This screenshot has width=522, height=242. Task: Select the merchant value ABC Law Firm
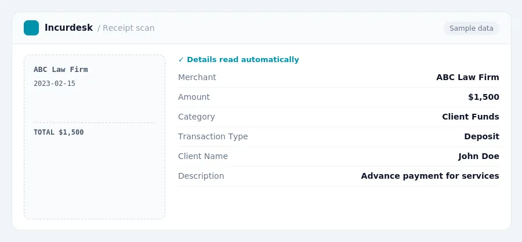467,77
